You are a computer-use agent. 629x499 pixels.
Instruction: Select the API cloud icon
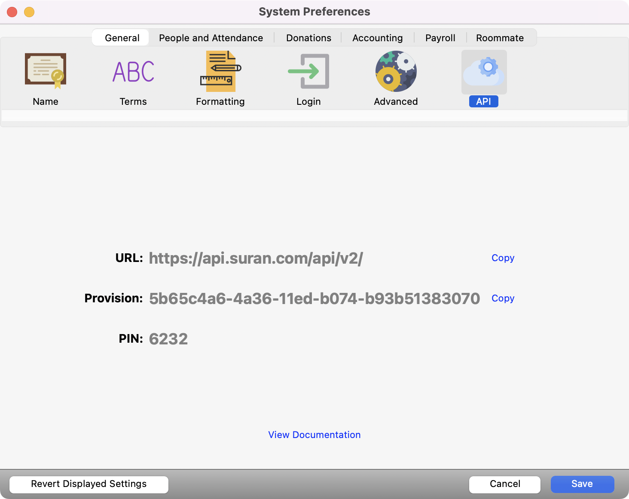pos(484,72)
